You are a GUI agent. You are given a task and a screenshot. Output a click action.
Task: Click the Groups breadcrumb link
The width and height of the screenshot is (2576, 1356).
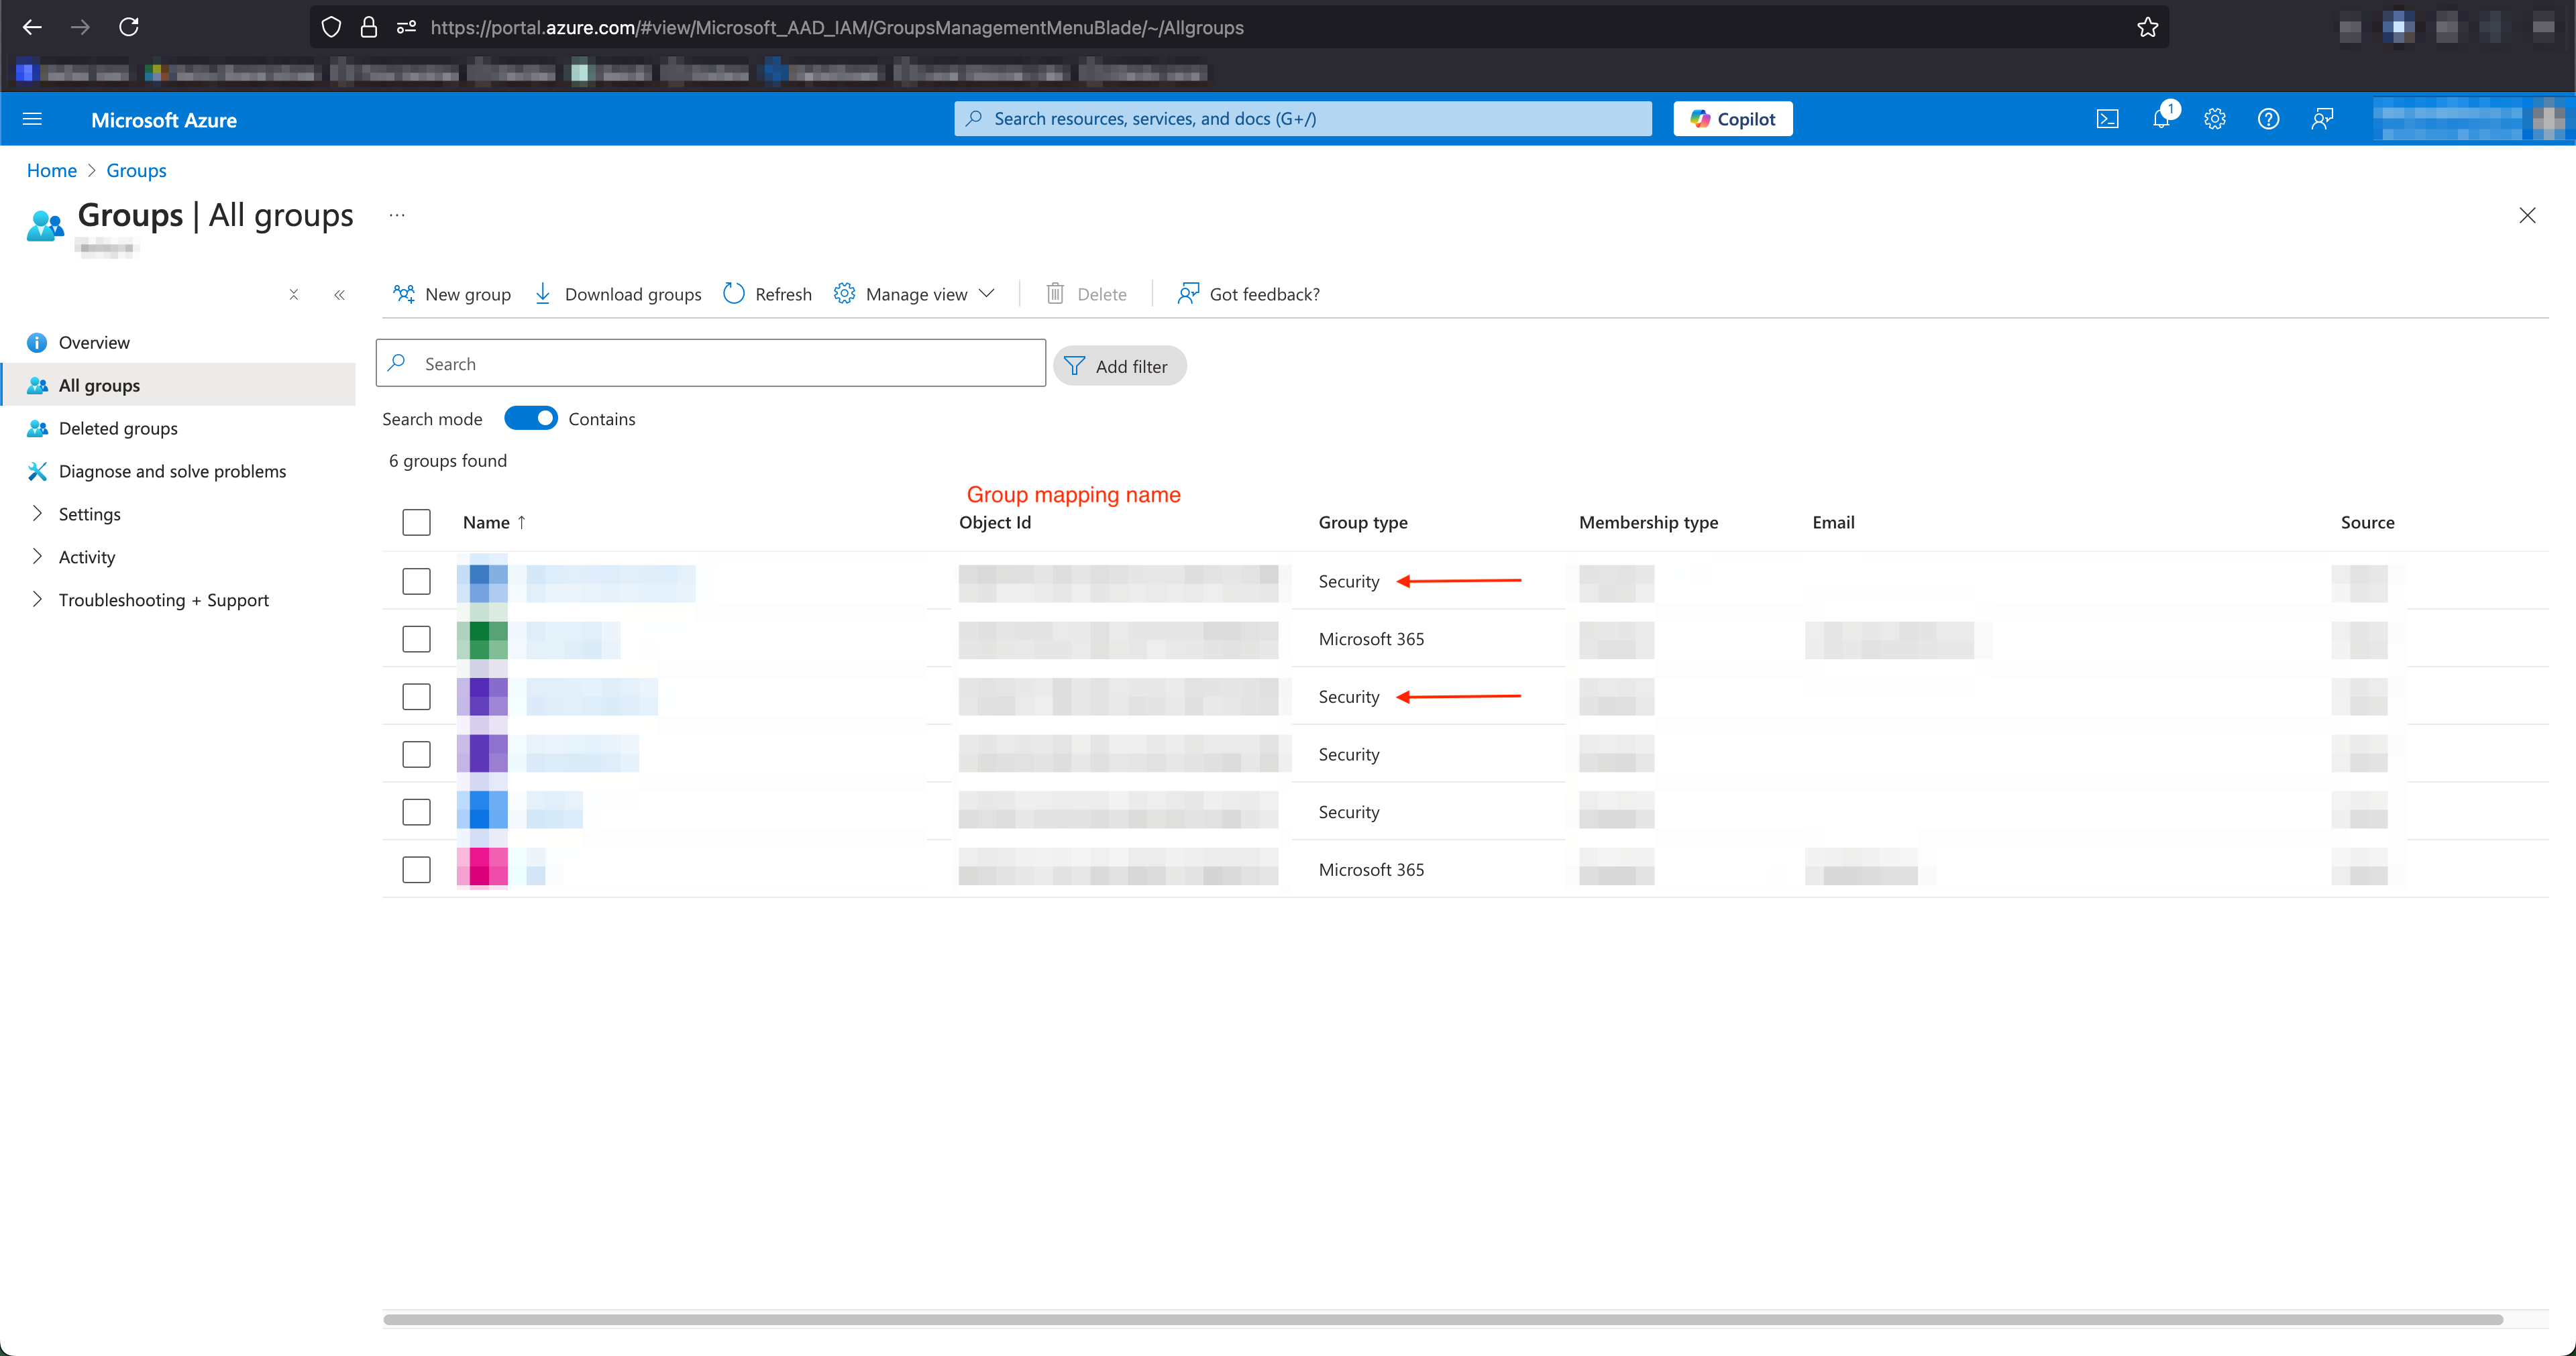coord(136,170)
